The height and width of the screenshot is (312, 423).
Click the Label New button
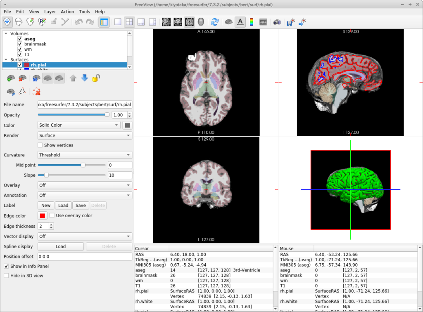click(46, 206)
